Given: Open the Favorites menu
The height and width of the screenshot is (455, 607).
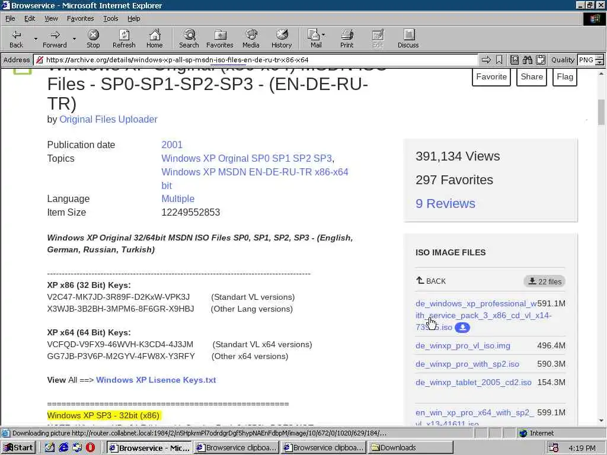Looking at the screenshot, I should (x=80, y=18).
